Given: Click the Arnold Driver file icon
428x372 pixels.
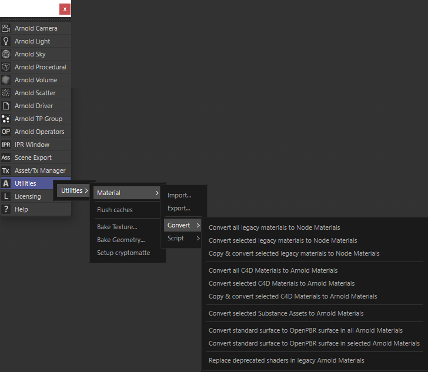Looking at the screenshot, I should (x=6, y=106).
